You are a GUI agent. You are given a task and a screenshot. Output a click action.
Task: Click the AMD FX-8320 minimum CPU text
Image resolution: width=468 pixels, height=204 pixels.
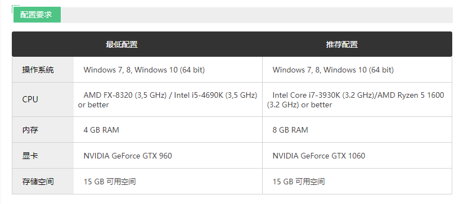pyautogui.click(x=168, y=99)
